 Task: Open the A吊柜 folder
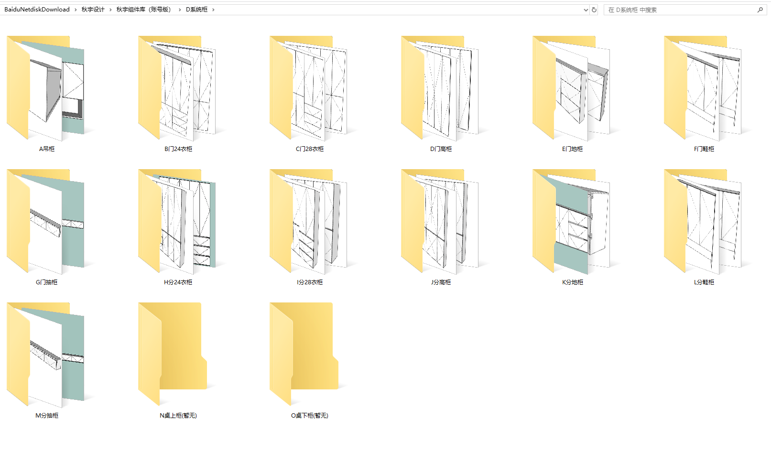click(x=46, y=88)
